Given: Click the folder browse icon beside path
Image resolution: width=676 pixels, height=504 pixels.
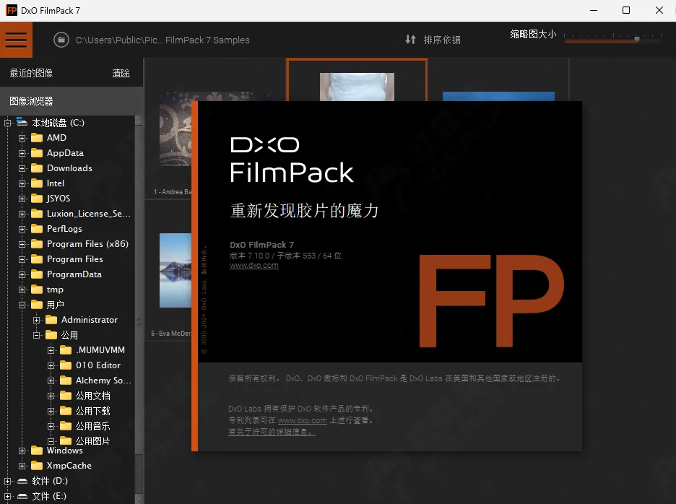Looking at the screenshot, I should pos(61,40).
